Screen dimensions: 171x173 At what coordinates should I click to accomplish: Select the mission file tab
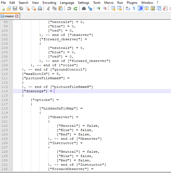point(9,16)
